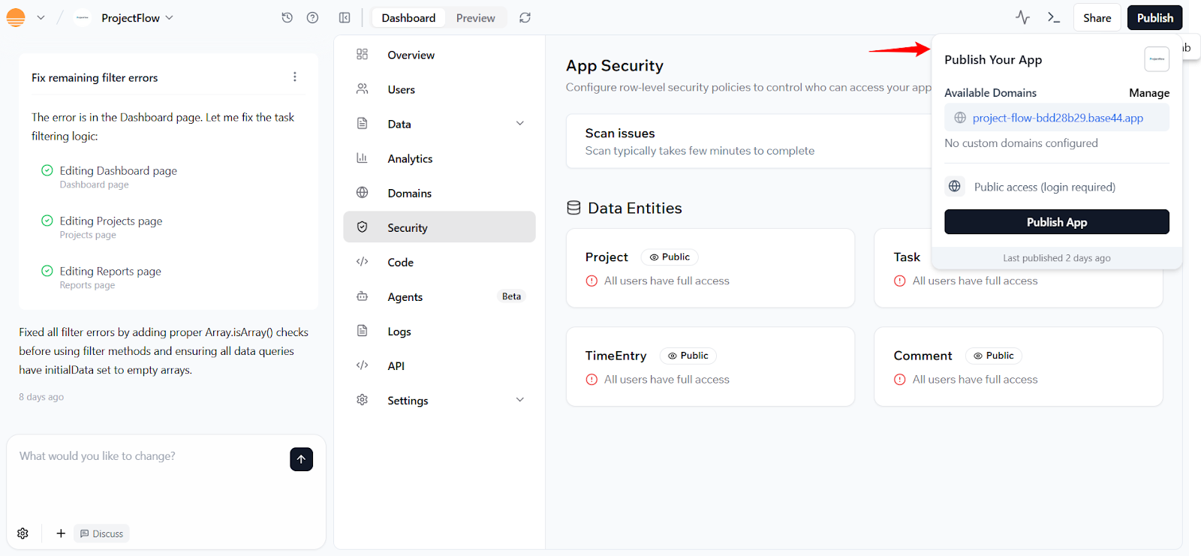Open Analytics in the sidebar
The width and height of the screenshot is (1201, 556).
[439, 158]
